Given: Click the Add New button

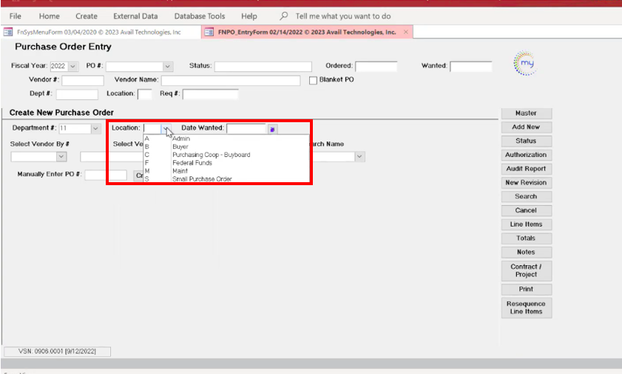Looking at the screenshot, I should [526, 127].
